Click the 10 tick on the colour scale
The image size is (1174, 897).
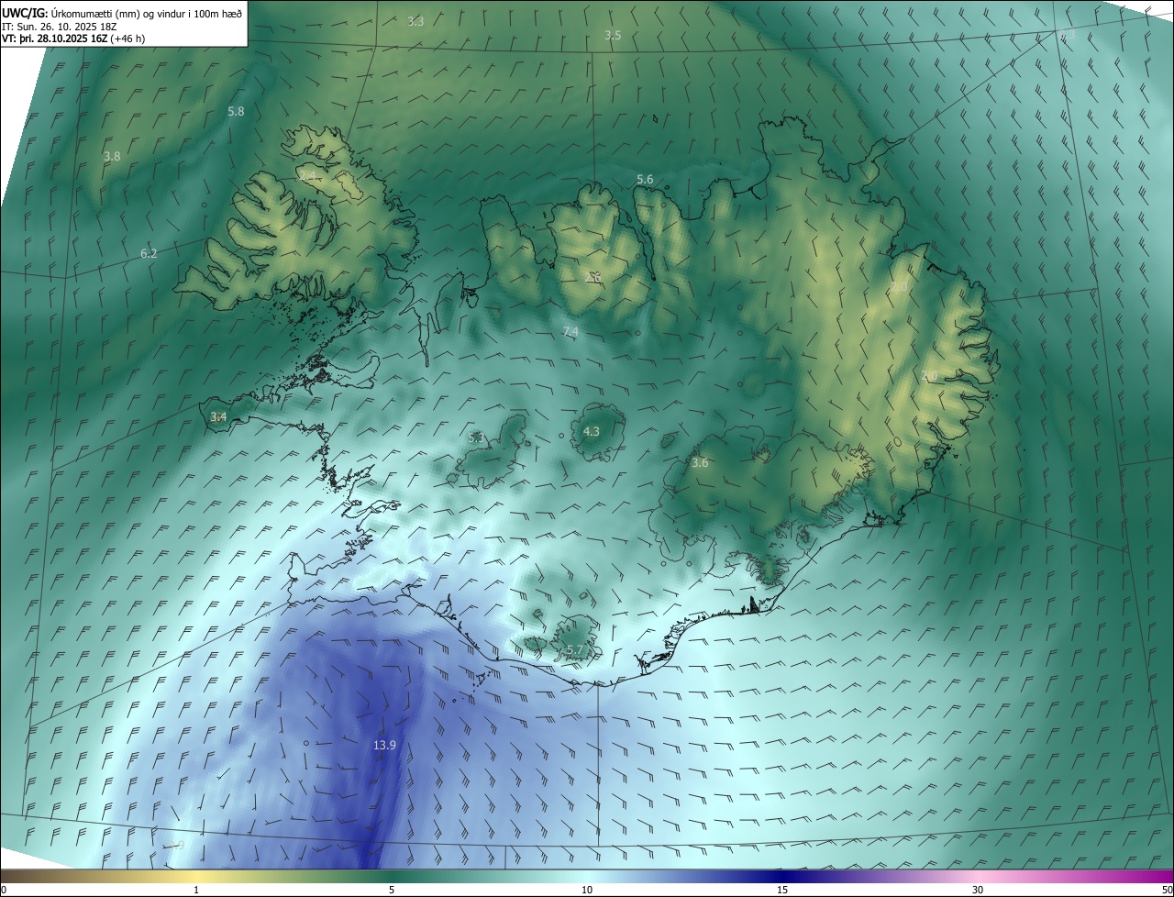tap(587, 890)
